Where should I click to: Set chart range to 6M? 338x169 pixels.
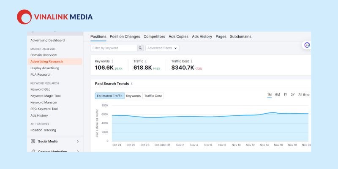278,95
